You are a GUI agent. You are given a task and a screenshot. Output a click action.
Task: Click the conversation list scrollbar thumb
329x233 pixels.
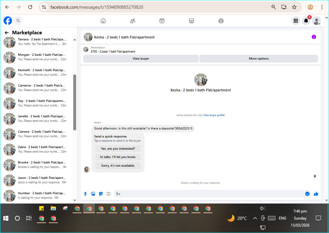75,102
